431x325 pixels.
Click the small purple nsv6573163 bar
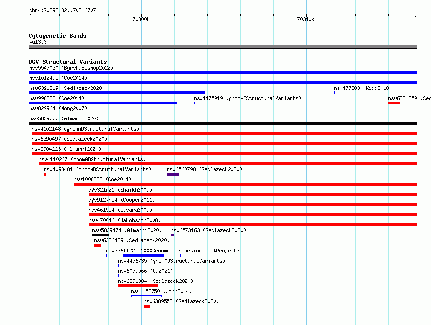[x=172, y=235]
